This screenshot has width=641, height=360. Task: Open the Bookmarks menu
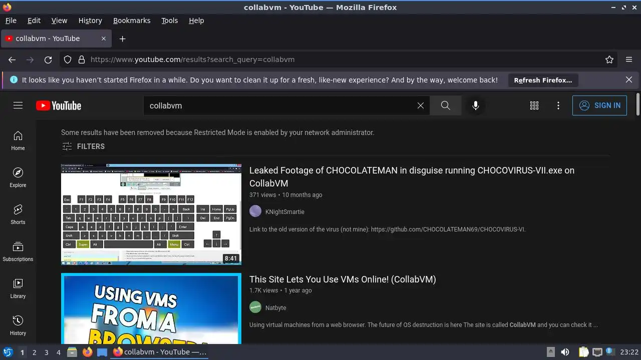132,20
